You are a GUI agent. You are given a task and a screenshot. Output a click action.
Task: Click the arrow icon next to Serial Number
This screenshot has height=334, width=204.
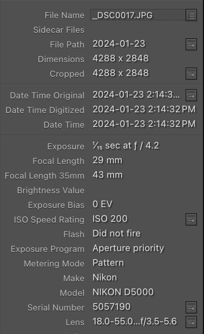(191, 307)
